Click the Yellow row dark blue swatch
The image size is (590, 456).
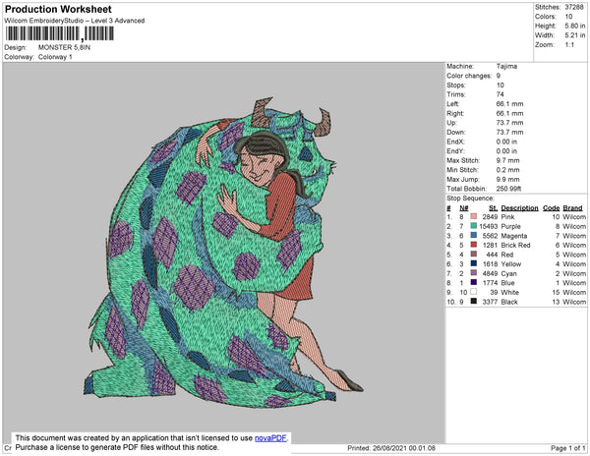[474, 263]
